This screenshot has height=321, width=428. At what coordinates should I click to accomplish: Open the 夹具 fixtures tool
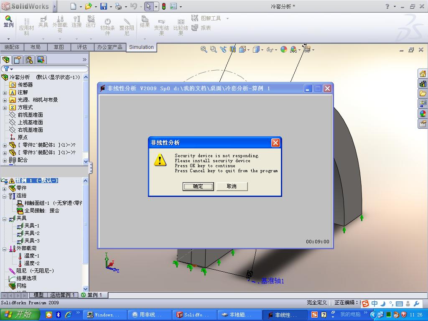43,22
